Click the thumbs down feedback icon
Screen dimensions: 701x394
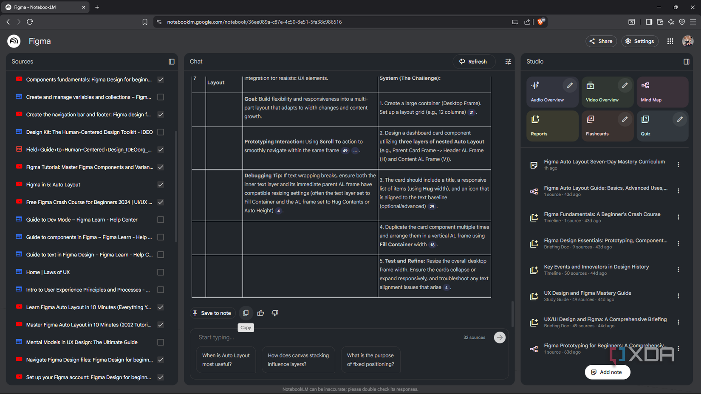tap(275, 313)
